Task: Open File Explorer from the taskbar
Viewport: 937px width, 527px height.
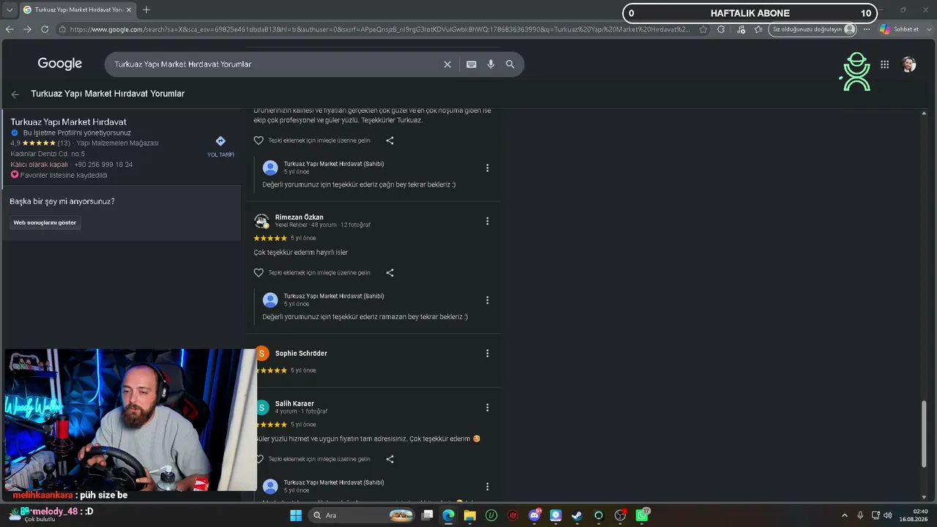Action: point(469,515)
